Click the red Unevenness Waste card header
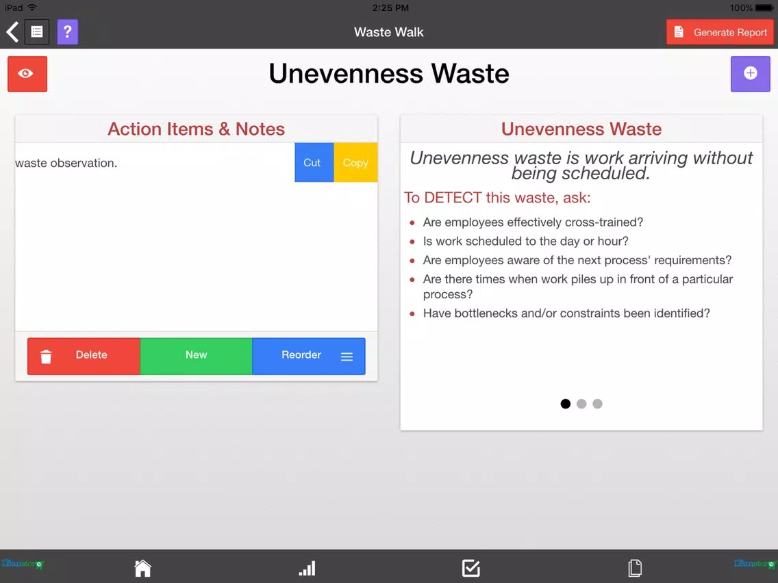The image size is (778, 583). coord(581,129)
